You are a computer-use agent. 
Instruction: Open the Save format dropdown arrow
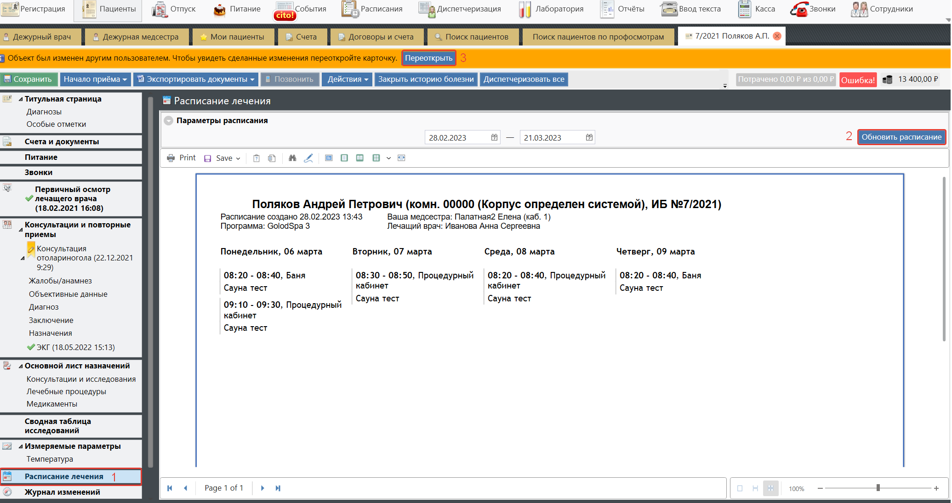238,158
